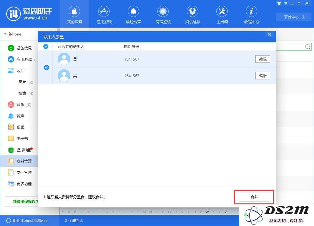Click the 资料管理 icon in sidebar
The width and height of the screenshot is (314, 226).
tap(11, 161)
